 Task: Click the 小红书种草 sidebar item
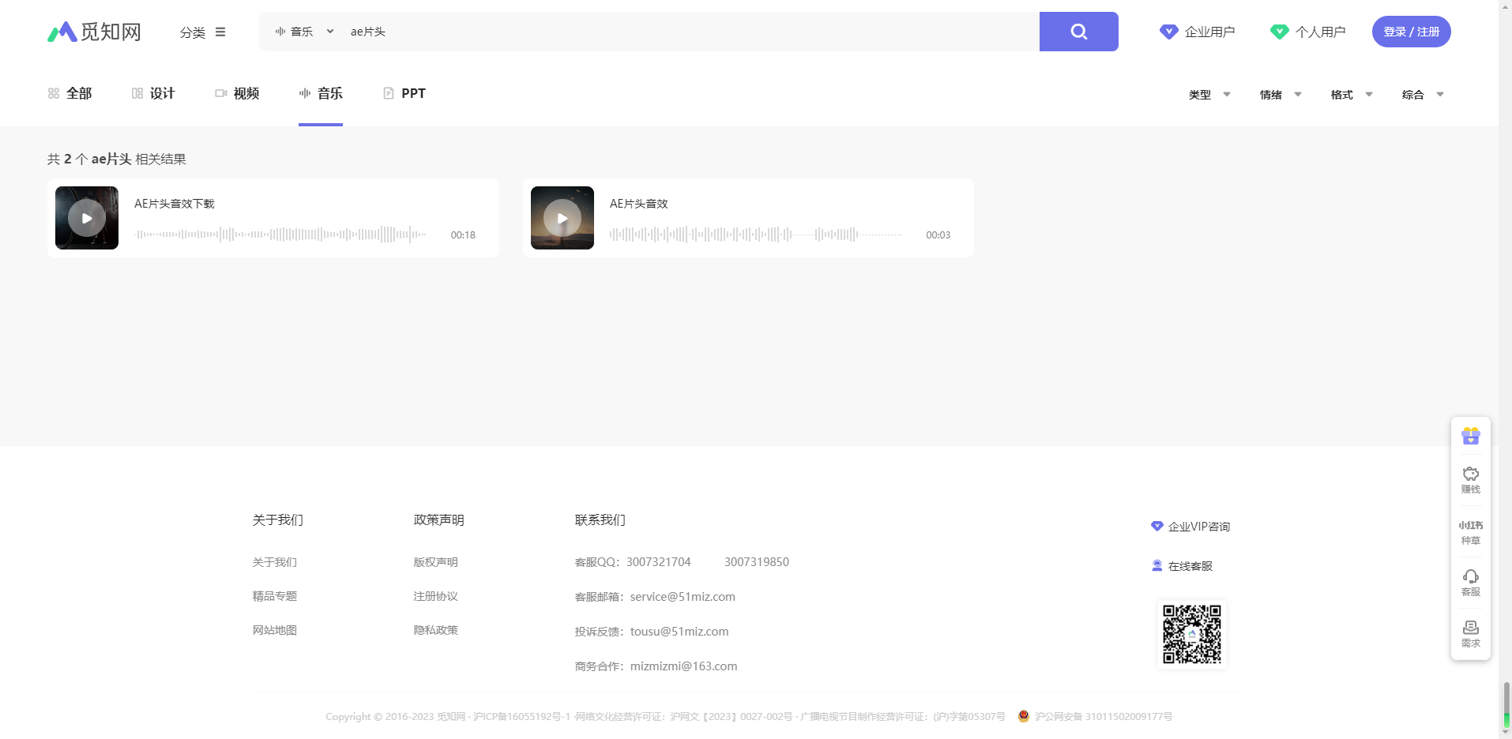click(x=1469, y=532)
